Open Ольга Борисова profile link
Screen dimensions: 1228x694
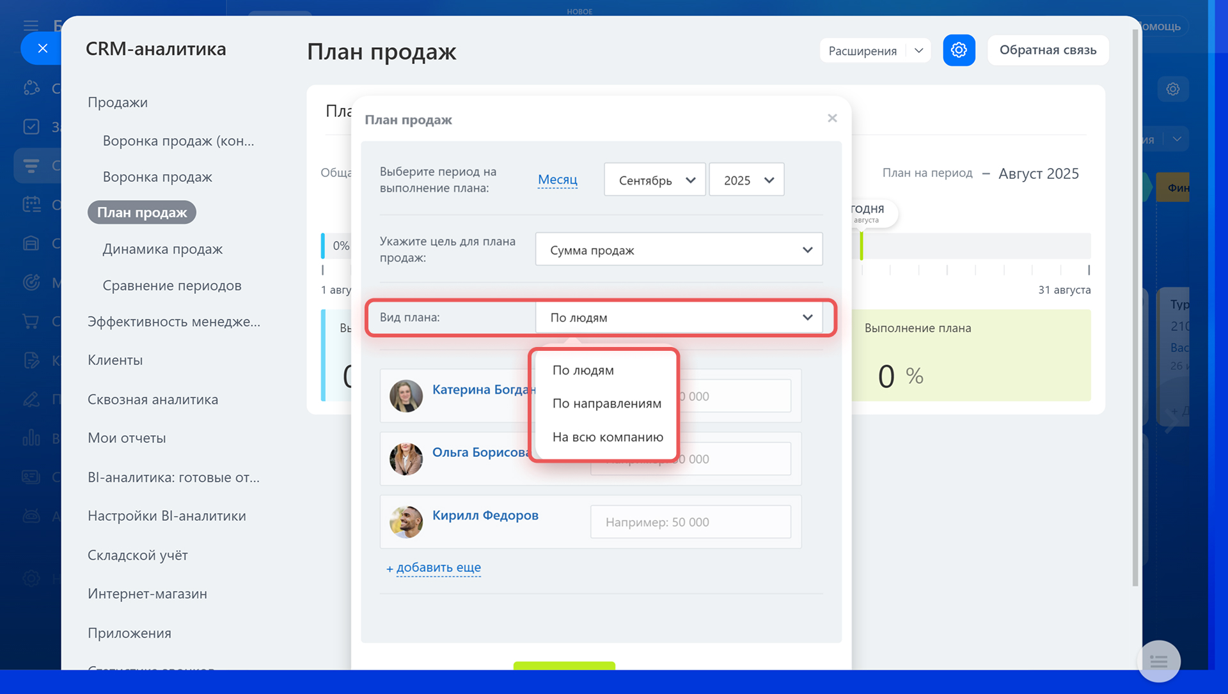(x=482, y=452)
